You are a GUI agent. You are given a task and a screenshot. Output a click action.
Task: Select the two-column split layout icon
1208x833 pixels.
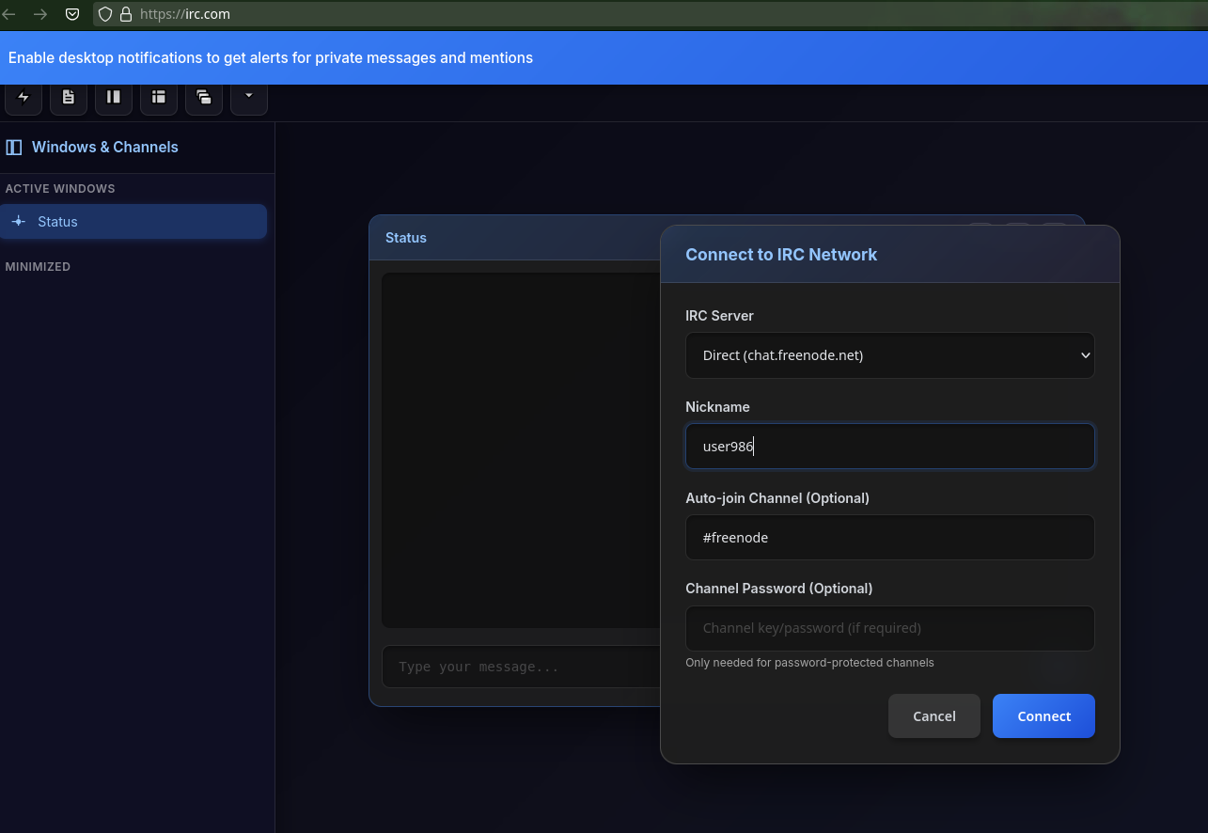114,97
